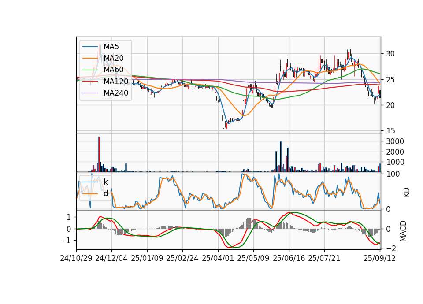Click the volume axis value 3000
The image size is (423, 304).
pos(395,141)
